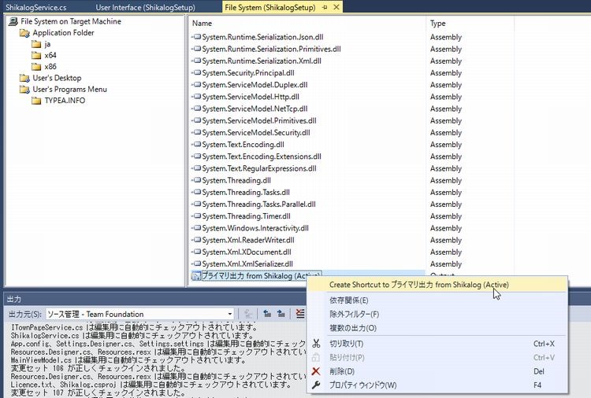Click the pin icon on File System tab
This screenshot has height=398, width=591.
(325, 7)
